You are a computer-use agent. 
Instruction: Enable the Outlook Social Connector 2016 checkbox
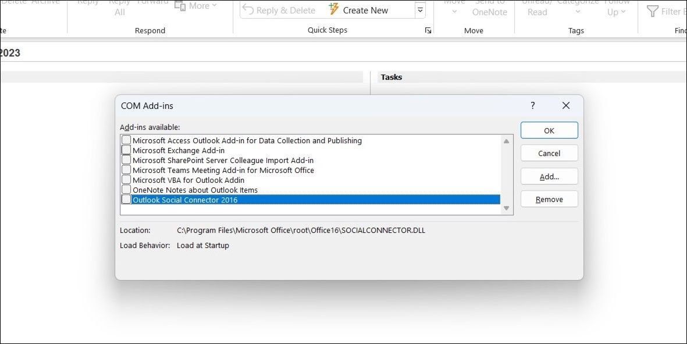(x=126, y=199)
